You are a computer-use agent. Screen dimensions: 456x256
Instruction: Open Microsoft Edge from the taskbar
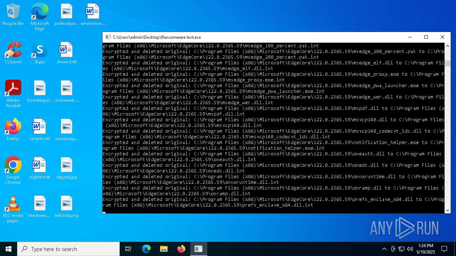[146, 249]
